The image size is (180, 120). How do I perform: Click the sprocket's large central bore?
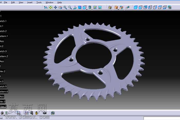coord(94,56)
